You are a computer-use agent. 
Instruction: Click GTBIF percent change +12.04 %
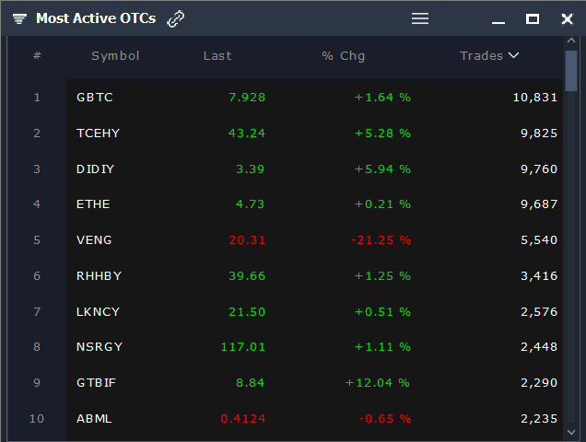coord(378,383)
